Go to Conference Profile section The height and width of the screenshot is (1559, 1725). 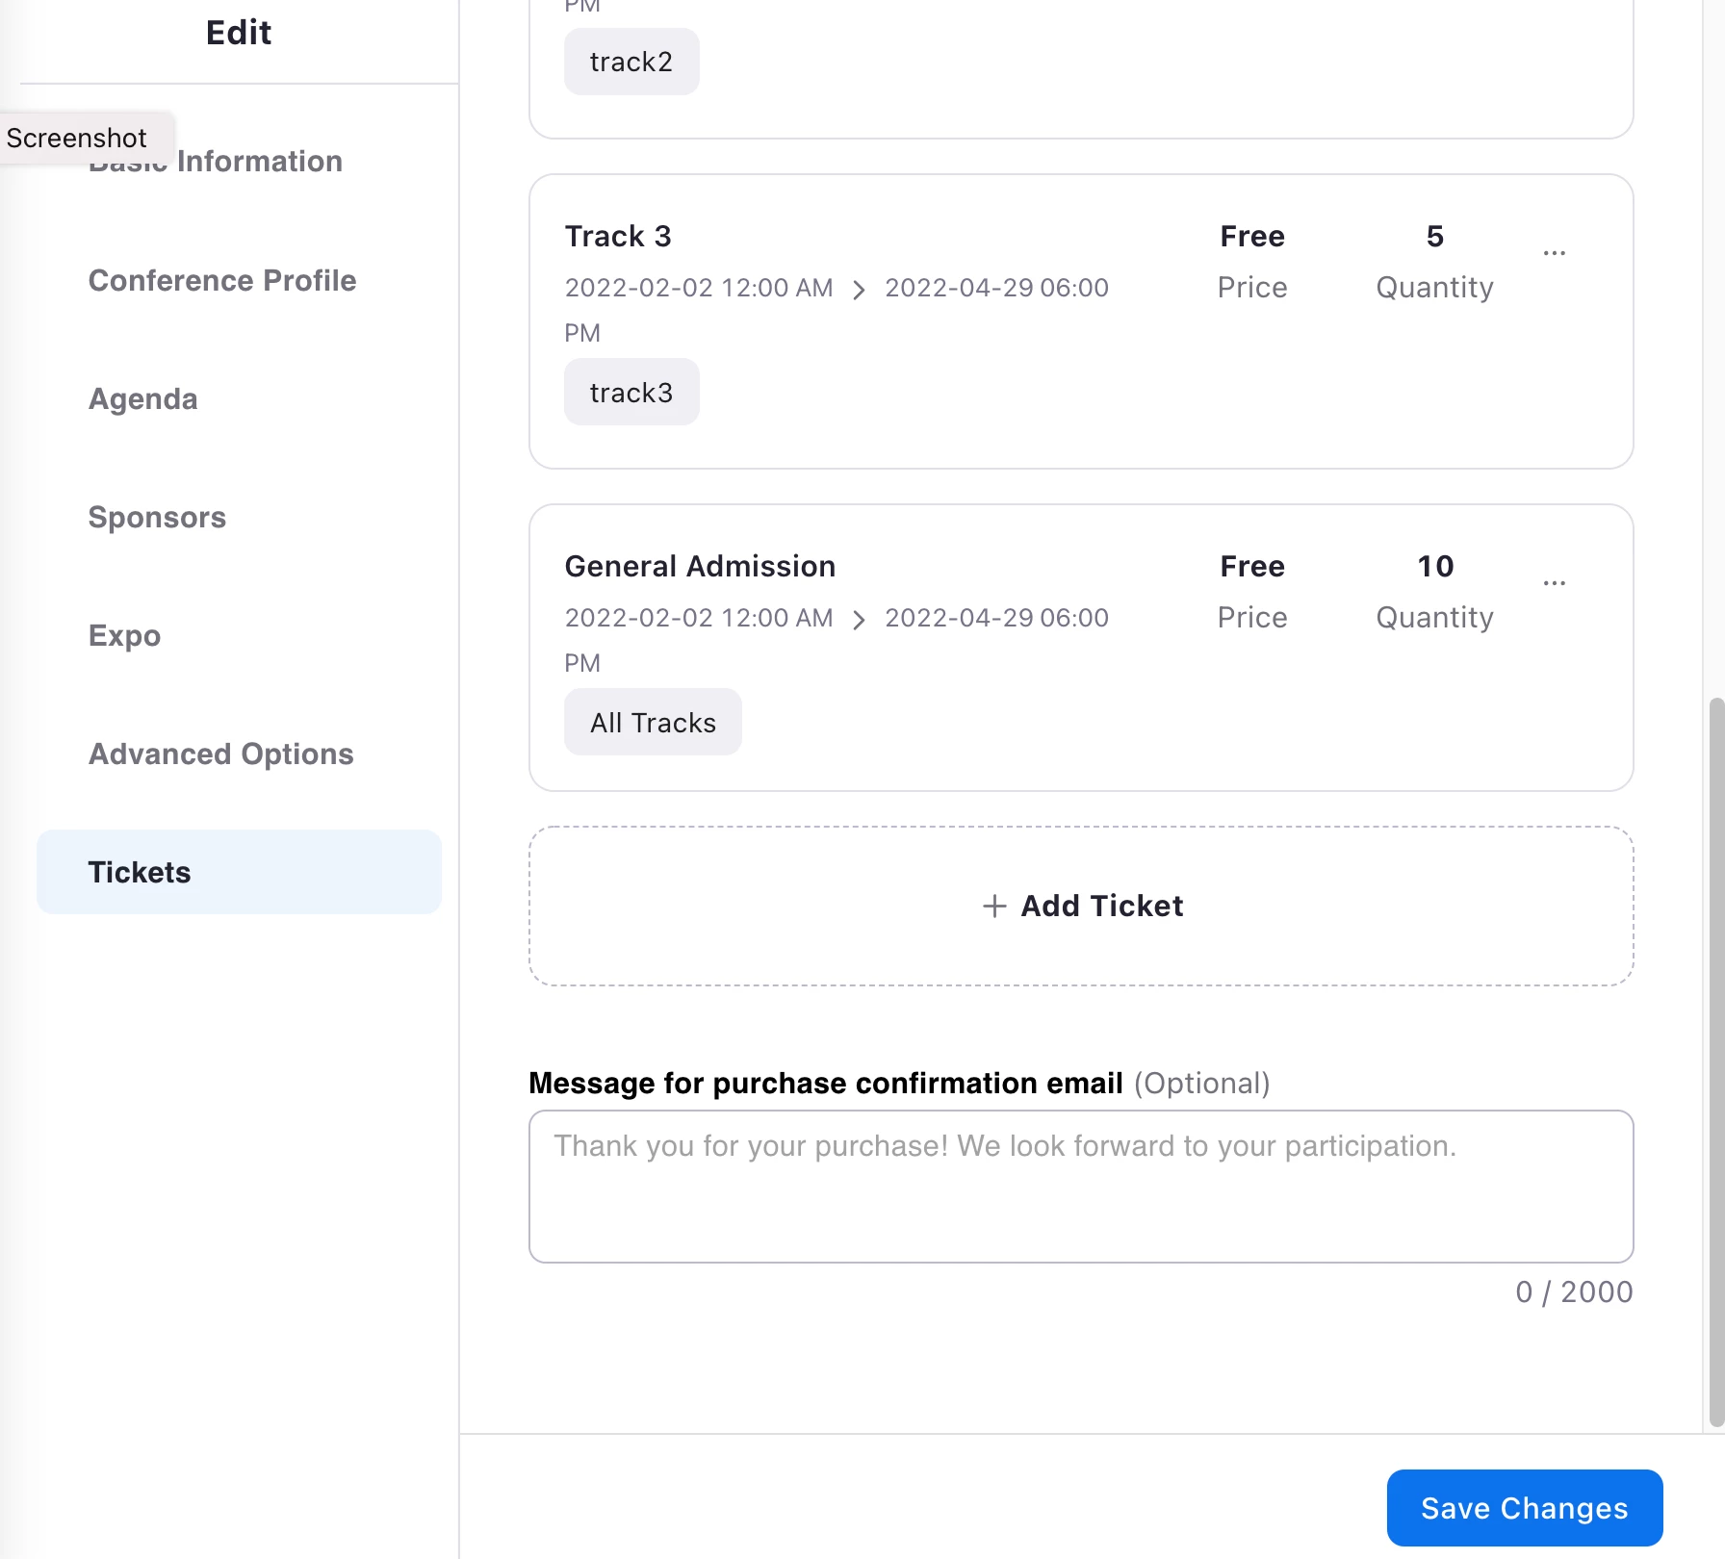(x=222, y=280)
